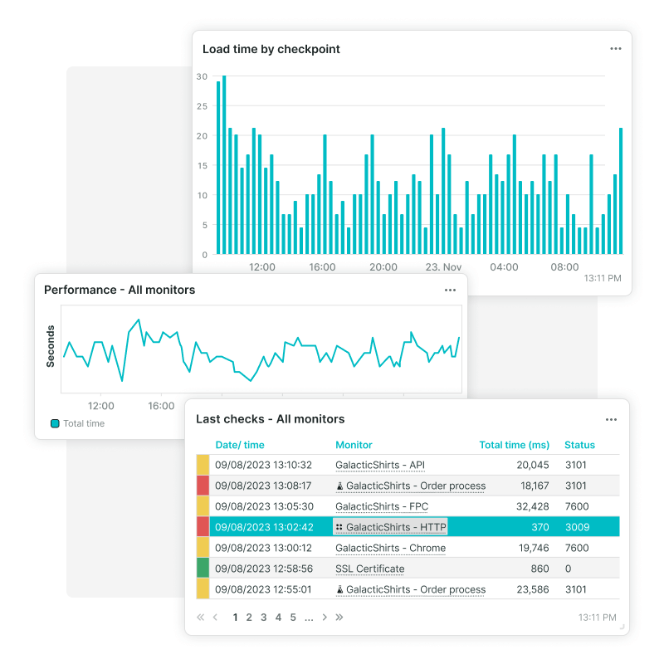Viewport: 664px width, 664px height.
Task: Open the GalacticShirts - API monitor link
Action: click(x=380, y=465)
